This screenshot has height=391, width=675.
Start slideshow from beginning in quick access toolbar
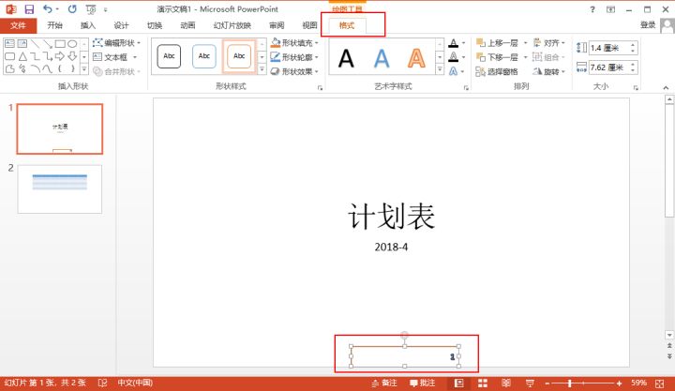click(x=90, y=9)
